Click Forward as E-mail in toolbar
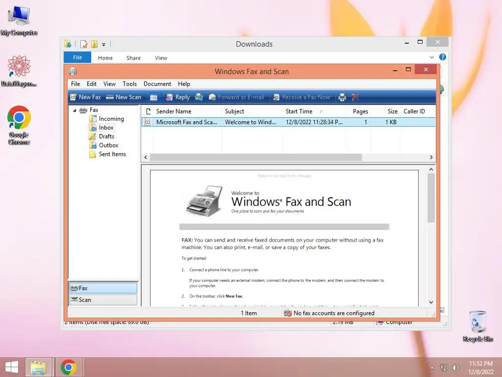Image resolution: width=502 pixels, height=377 pixels. click(x=236, y=97)
